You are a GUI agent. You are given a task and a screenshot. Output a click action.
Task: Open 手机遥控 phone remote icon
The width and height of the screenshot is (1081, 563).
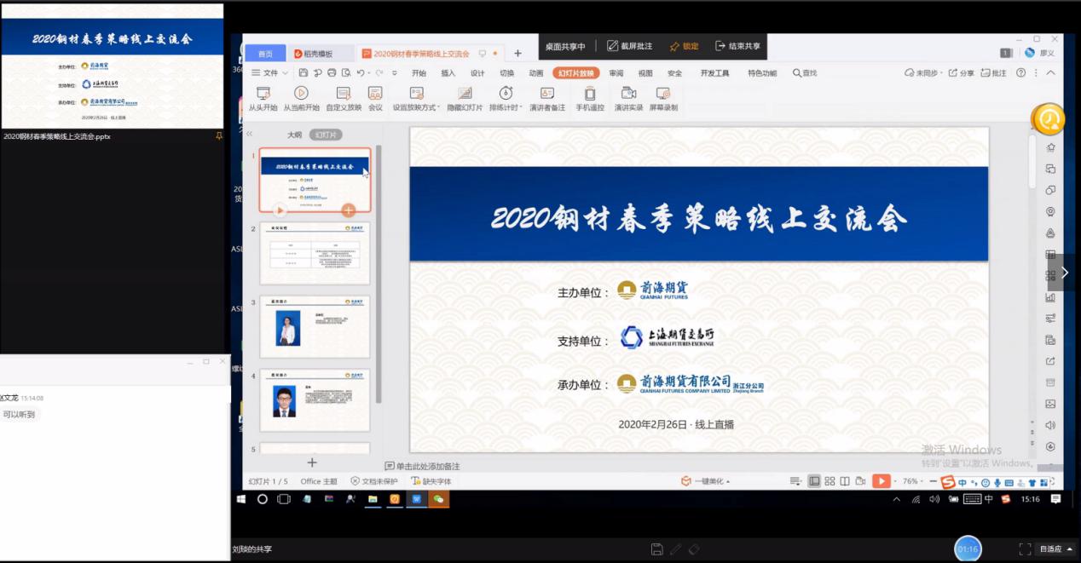click(x=589, y=93)
